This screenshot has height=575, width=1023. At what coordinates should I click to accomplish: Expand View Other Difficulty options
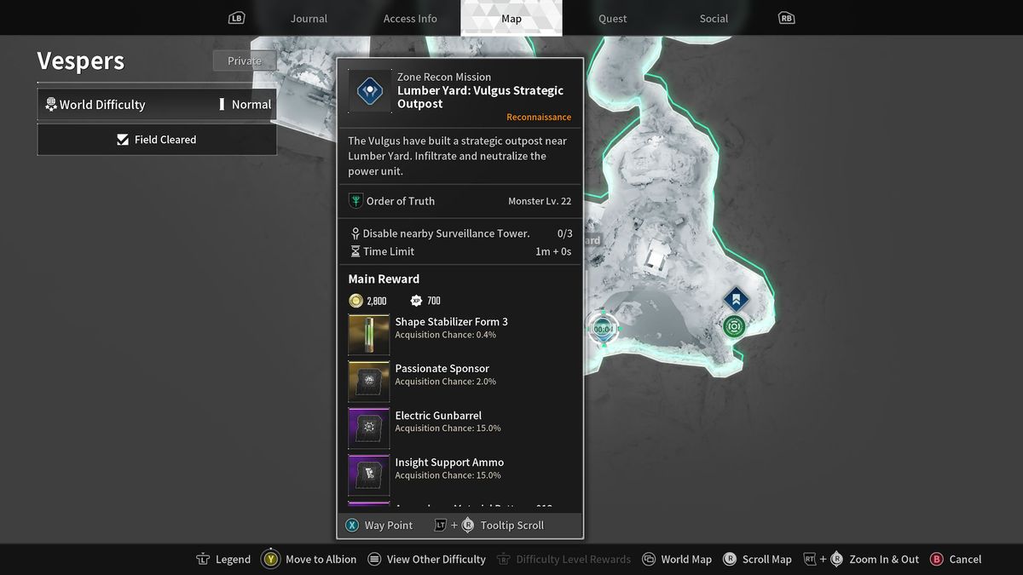pyautogui.click(x=426, y=559)
